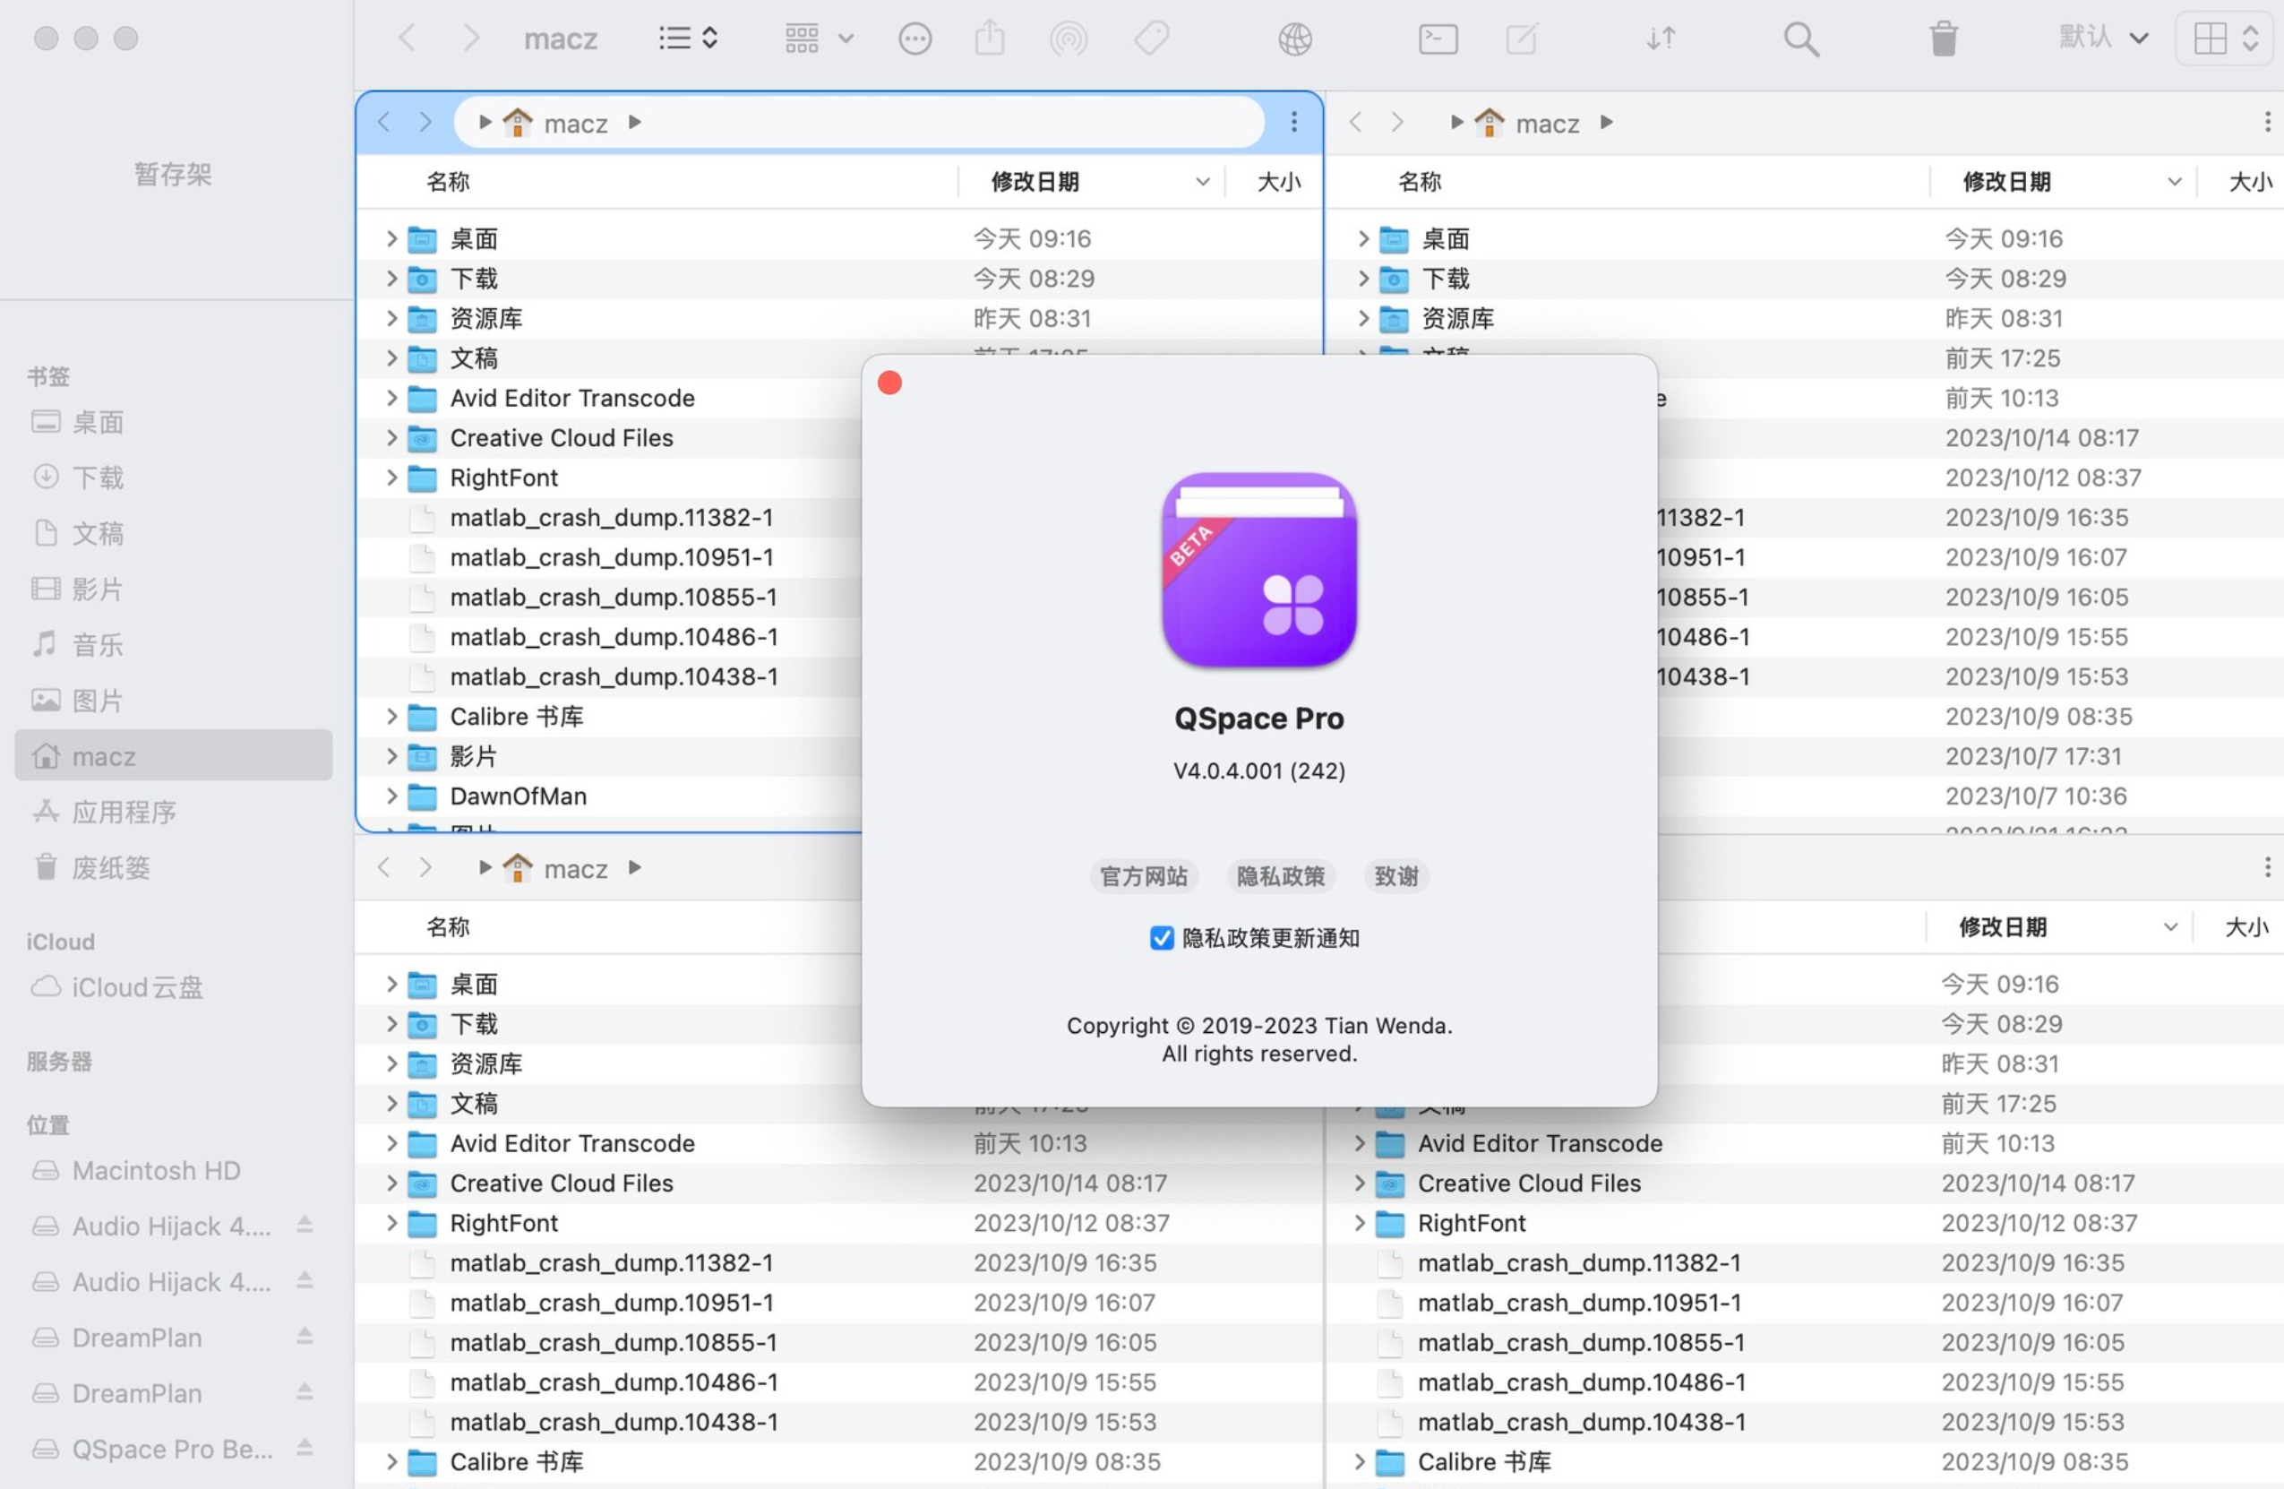Viewport: 2284px width, 1489px height.
Task: Sort by 名称 column in bottom-left pane
Action: 447,926
